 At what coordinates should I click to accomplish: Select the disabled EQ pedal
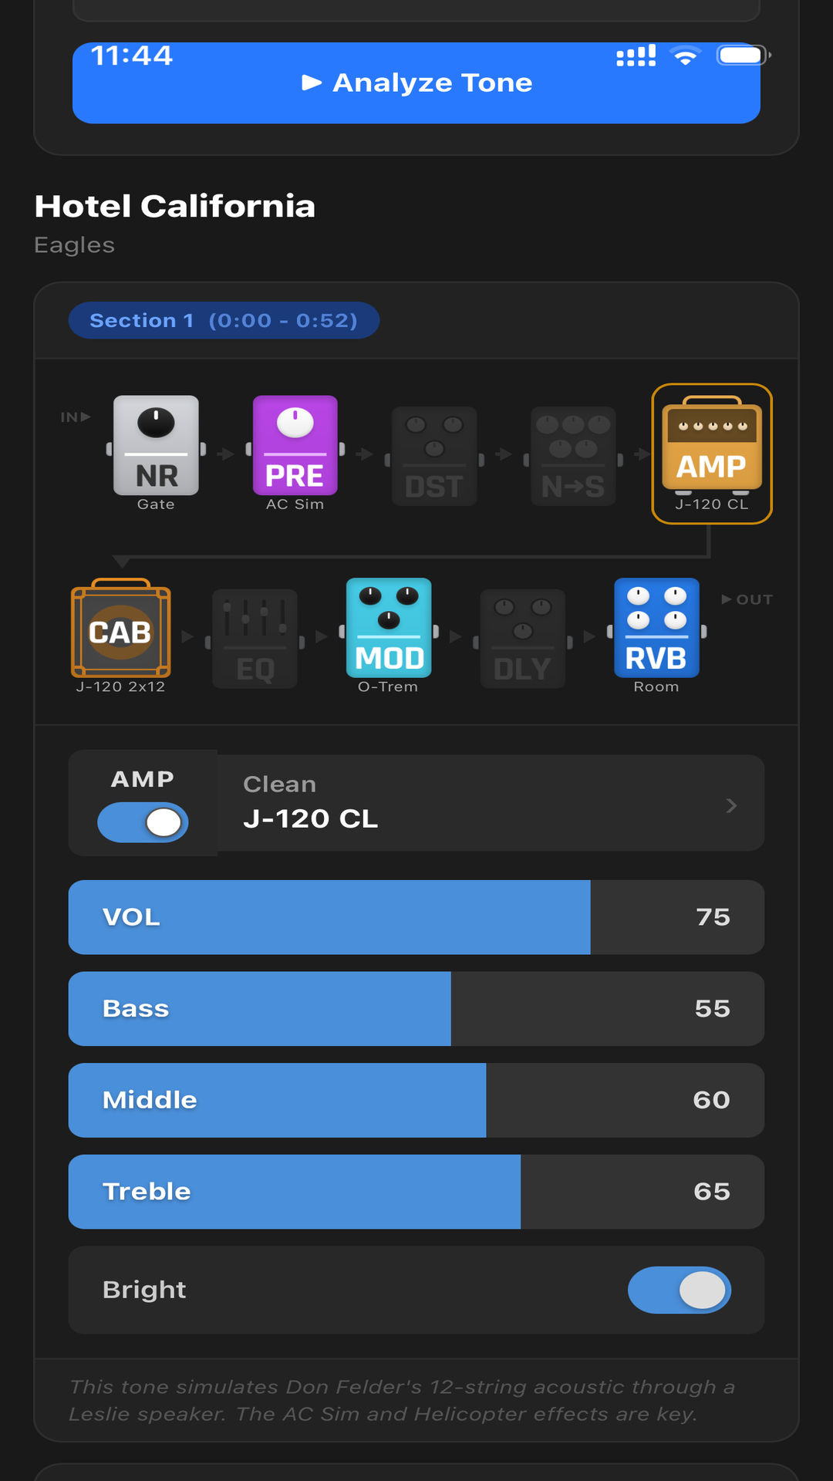tap(255, 638)
